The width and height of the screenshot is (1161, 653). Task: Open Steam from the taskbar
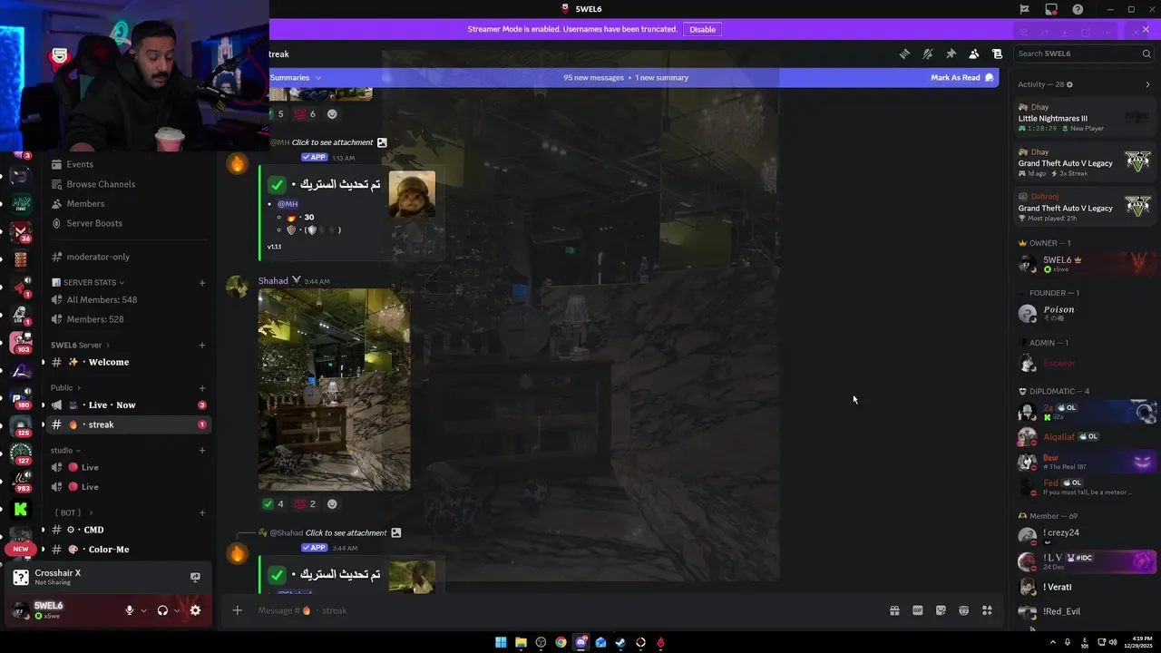click(620, 643)
